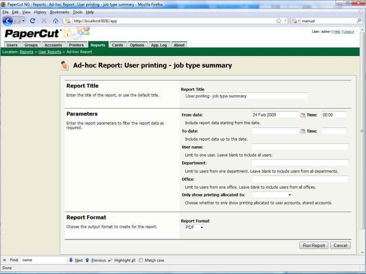Open the History menu

[x=40, y=12]
